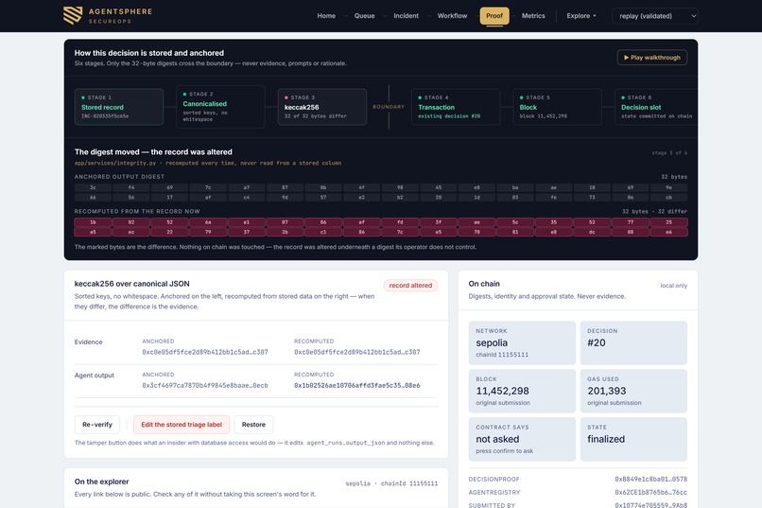This screenshot has height=508, width=762.
Task: Click first anchored digest byte 3c
Action: pos(93,187)
